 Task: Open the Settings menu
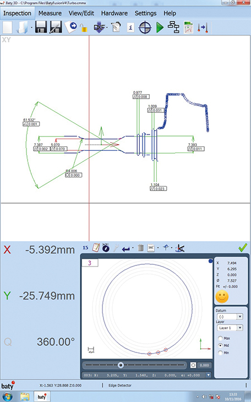(x=146, y=13)
